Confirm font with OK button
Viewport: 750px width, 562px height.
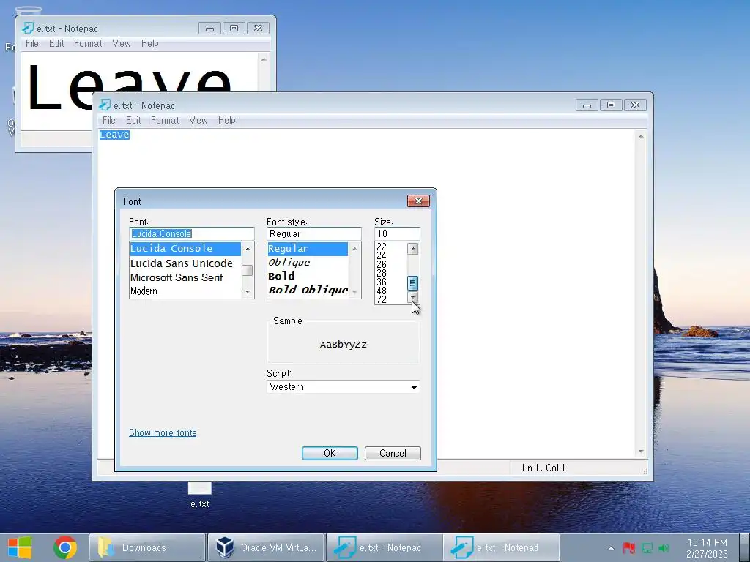pos(330,453)
